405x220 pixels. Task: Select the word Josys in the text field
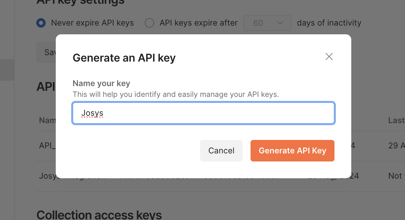click(92, 113)
